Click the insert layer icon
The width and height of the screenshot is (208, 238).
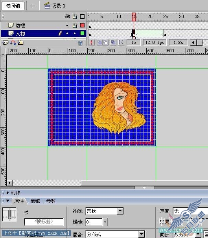[x=5, y=43]
